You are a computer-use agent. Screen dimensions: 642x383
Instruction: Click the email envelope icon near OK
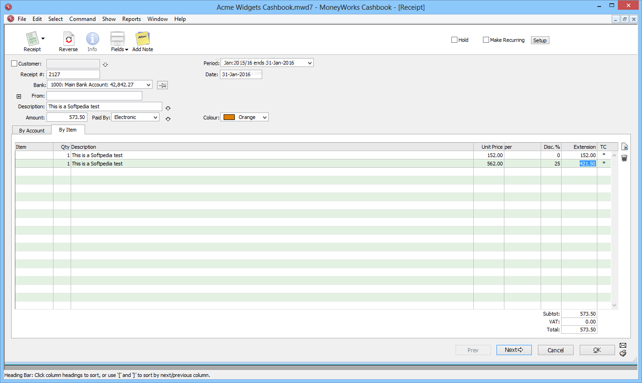point(623,345)
